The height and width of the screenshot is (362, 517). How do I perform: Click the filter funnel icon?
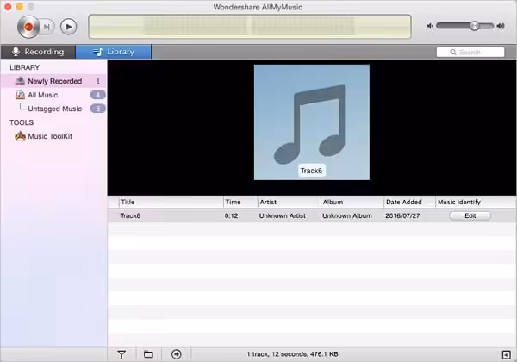point(121,353)
